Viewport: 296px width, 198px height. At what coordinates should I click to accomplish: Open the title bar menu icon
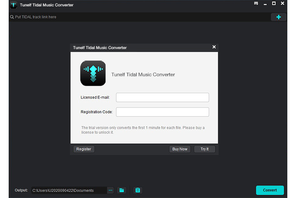(256, 3)
